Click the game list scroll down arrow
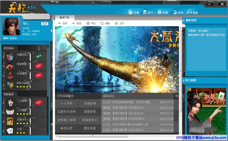 (x=48, y=134)
